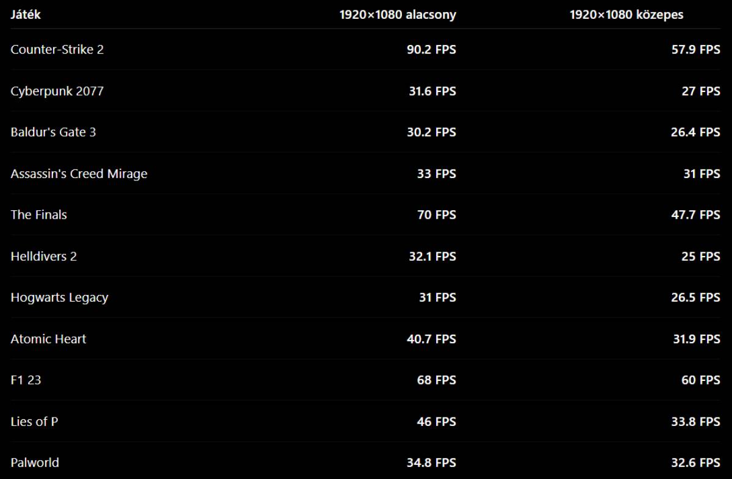Select the 34.8 FPS Palworld value
The width and height of the screenshot is (732, 479).
pyautogui.click(x=431, y=463)
